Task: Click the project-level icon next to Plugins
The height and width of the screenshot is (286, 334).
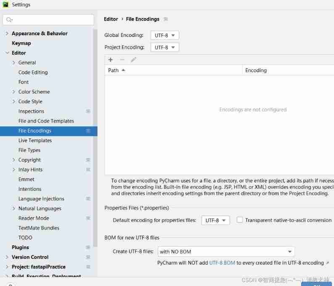Action: click(x=88, y=247)
